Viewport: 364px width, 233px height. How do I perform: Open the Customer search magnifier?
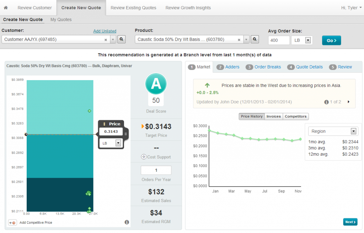121,39
